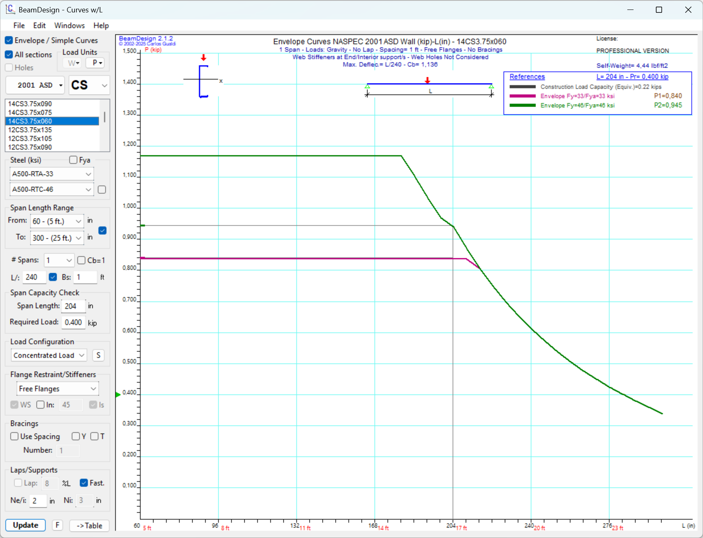
Task: Click the Update button
Action: tap(26, 525)
